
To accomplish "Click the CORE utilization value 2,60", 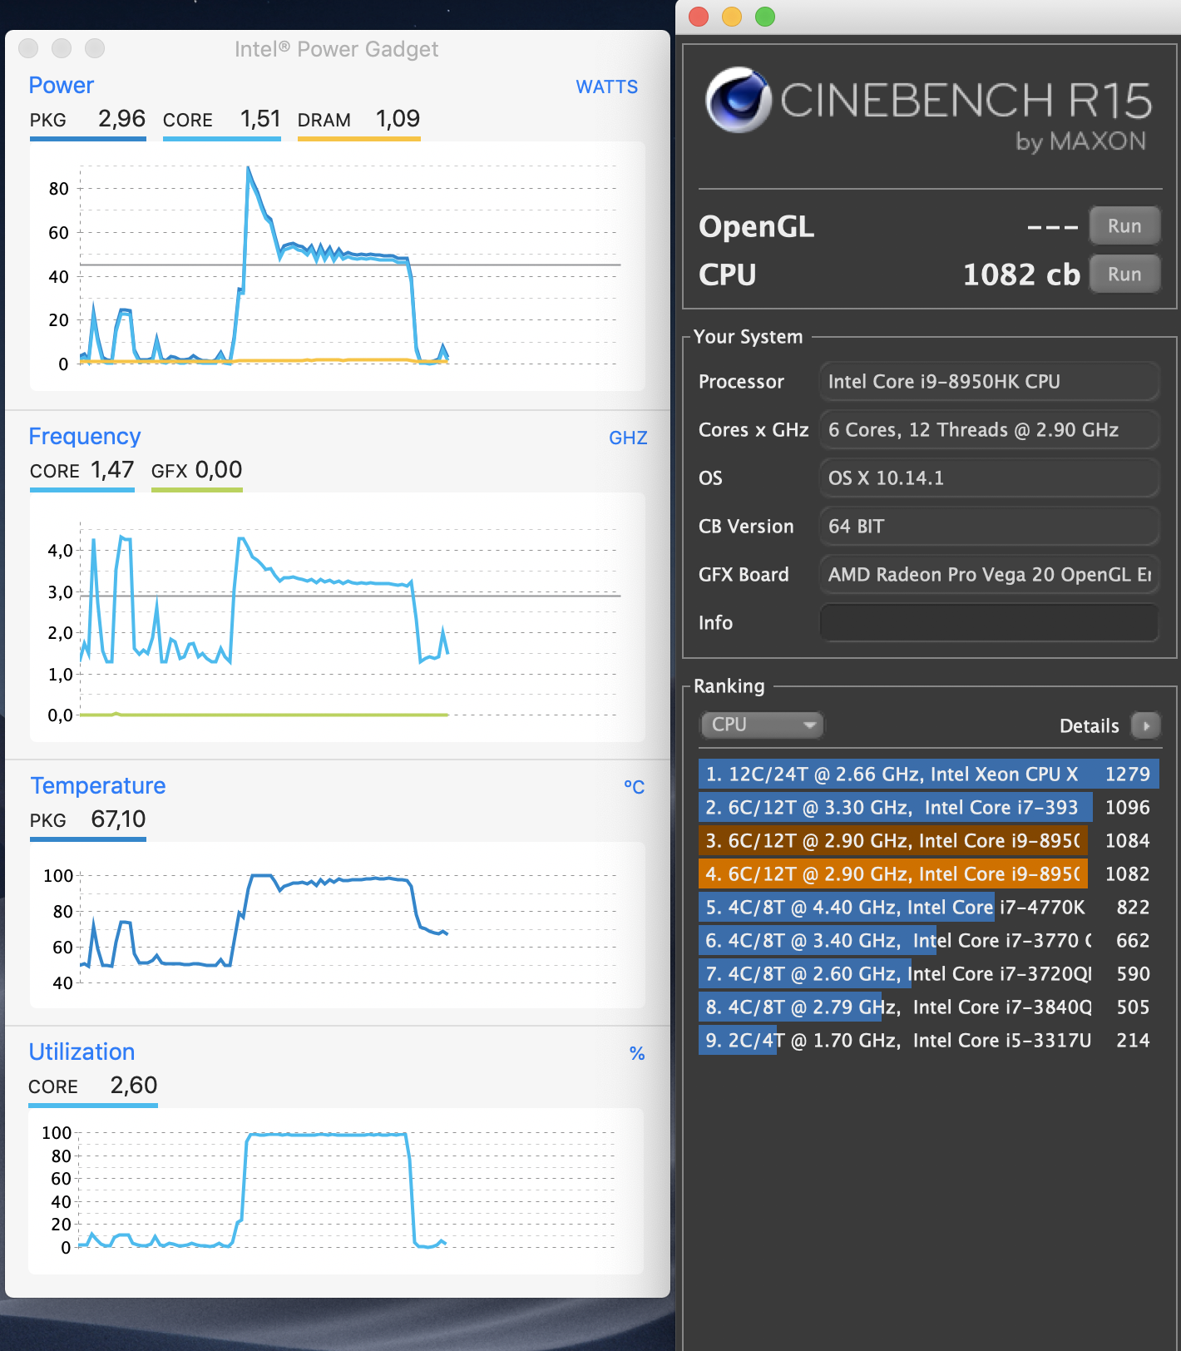I will pyautogui.click(x=134, y=1086).
